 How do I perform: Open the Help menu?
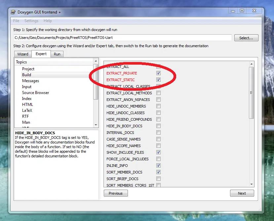click(48, 21)
